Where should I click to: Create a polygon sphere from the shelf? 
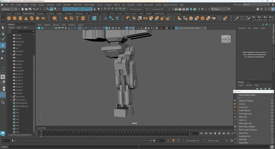click(x=9, y=18)
